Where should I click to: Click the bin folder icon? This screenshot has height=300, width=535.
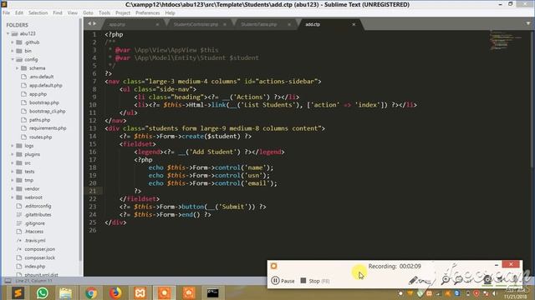click(19, 51)
